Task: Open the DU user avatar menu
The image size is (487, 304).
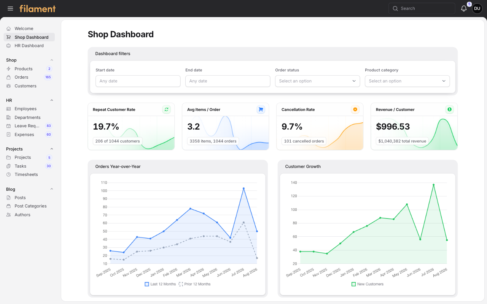Action: (477, 8)
